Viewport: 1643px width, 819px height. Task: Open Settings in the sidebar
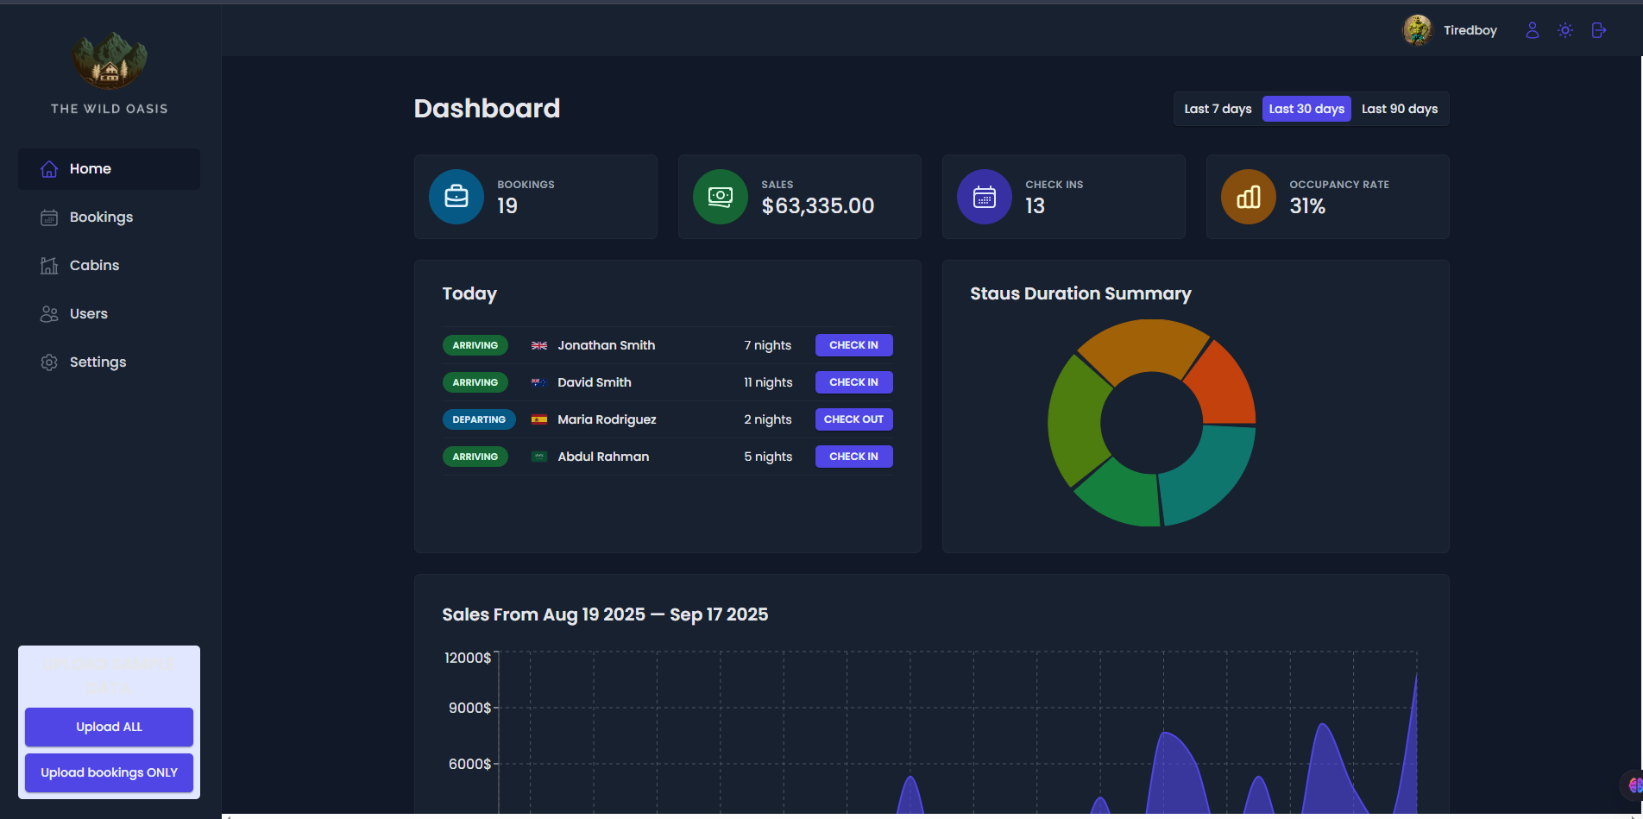[x=98, y=362]
